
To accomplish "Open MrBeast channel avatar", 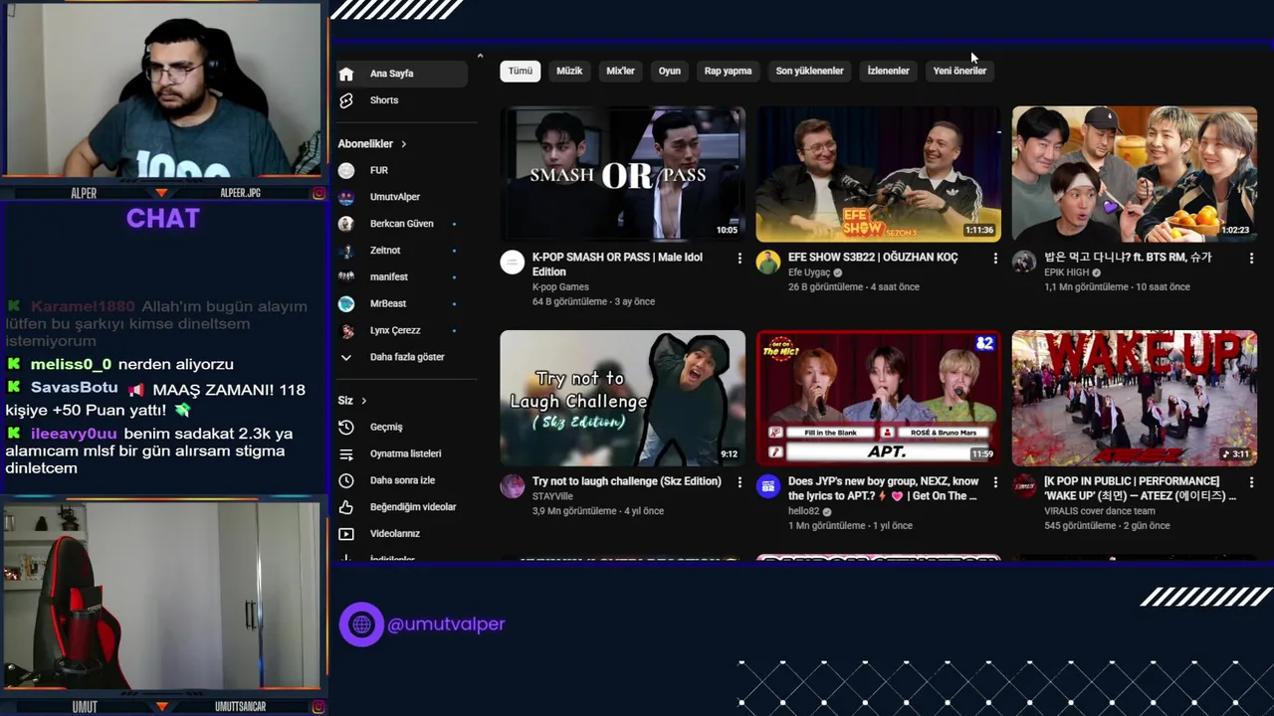I will (x=346, y=303).
